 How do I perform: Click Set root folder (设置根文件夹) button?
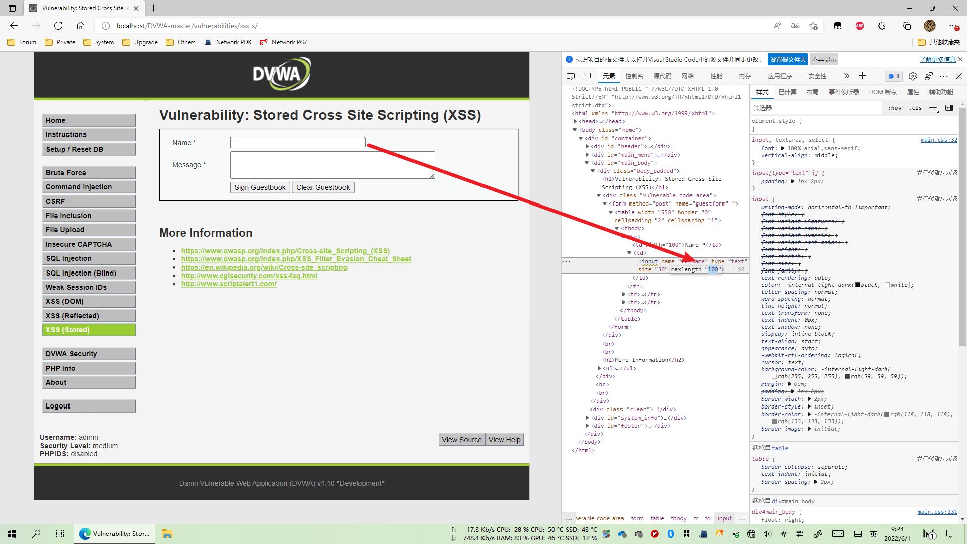(788, 59)
